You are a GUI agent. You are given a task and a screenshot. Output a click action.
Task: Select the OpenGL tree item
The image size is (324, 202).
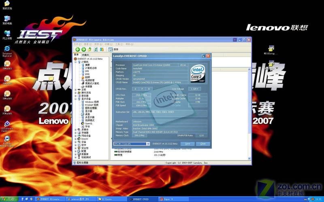coord(89,124)
